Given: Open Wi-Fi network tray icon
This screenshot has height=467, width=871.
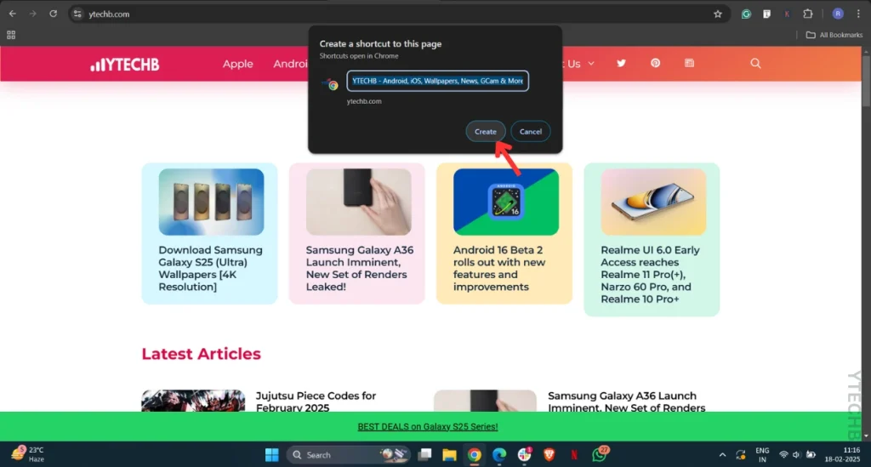Looking at the screenshot, I should point(783,455).
